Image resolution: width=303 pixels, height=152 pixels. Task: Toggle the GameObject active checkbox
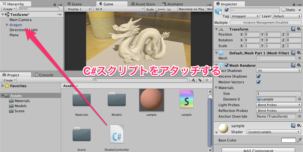[226, 10]
